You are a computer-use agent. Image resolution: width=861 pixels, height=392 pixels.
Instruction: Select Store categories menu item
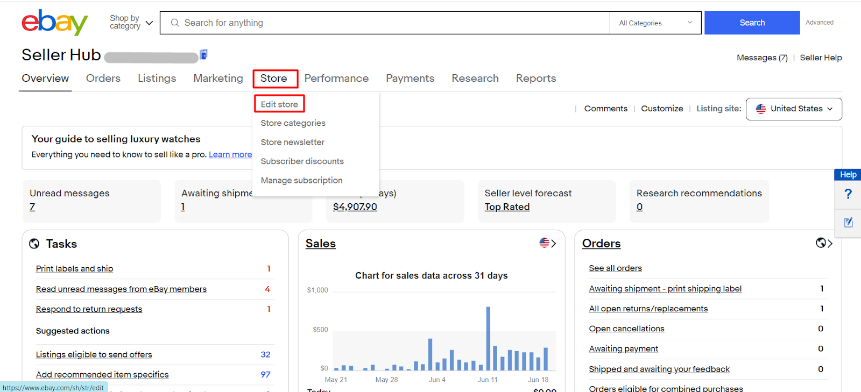[x=293, y=123]
